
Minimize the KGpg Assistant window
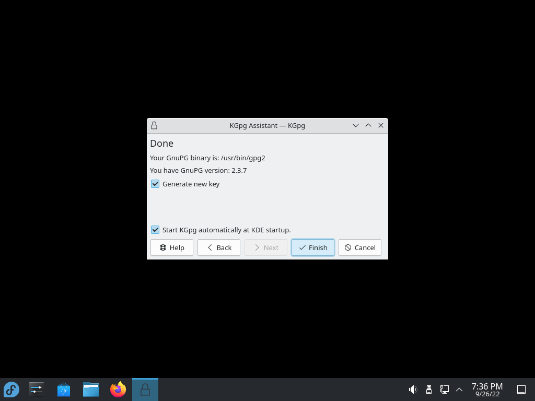(x=355, y=125)
